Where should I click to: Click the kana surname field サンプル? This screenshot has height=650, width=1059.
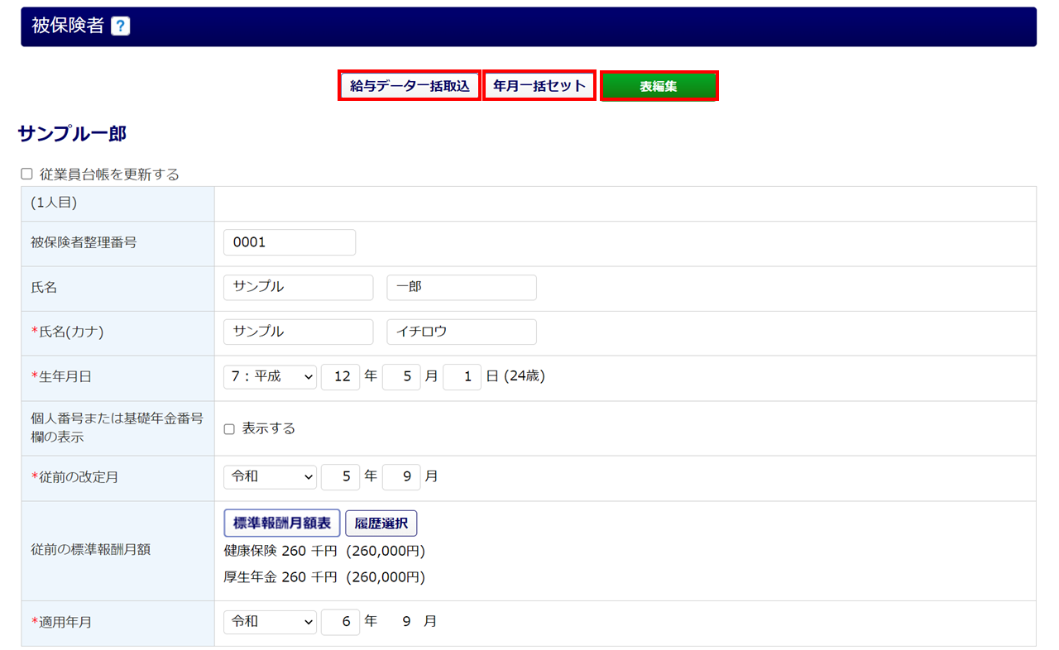(x=298, y=332)
